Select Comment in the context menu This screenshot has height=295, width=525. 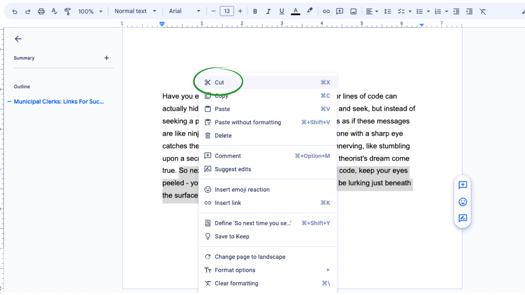pyautogui.click(x=267, y=156)
